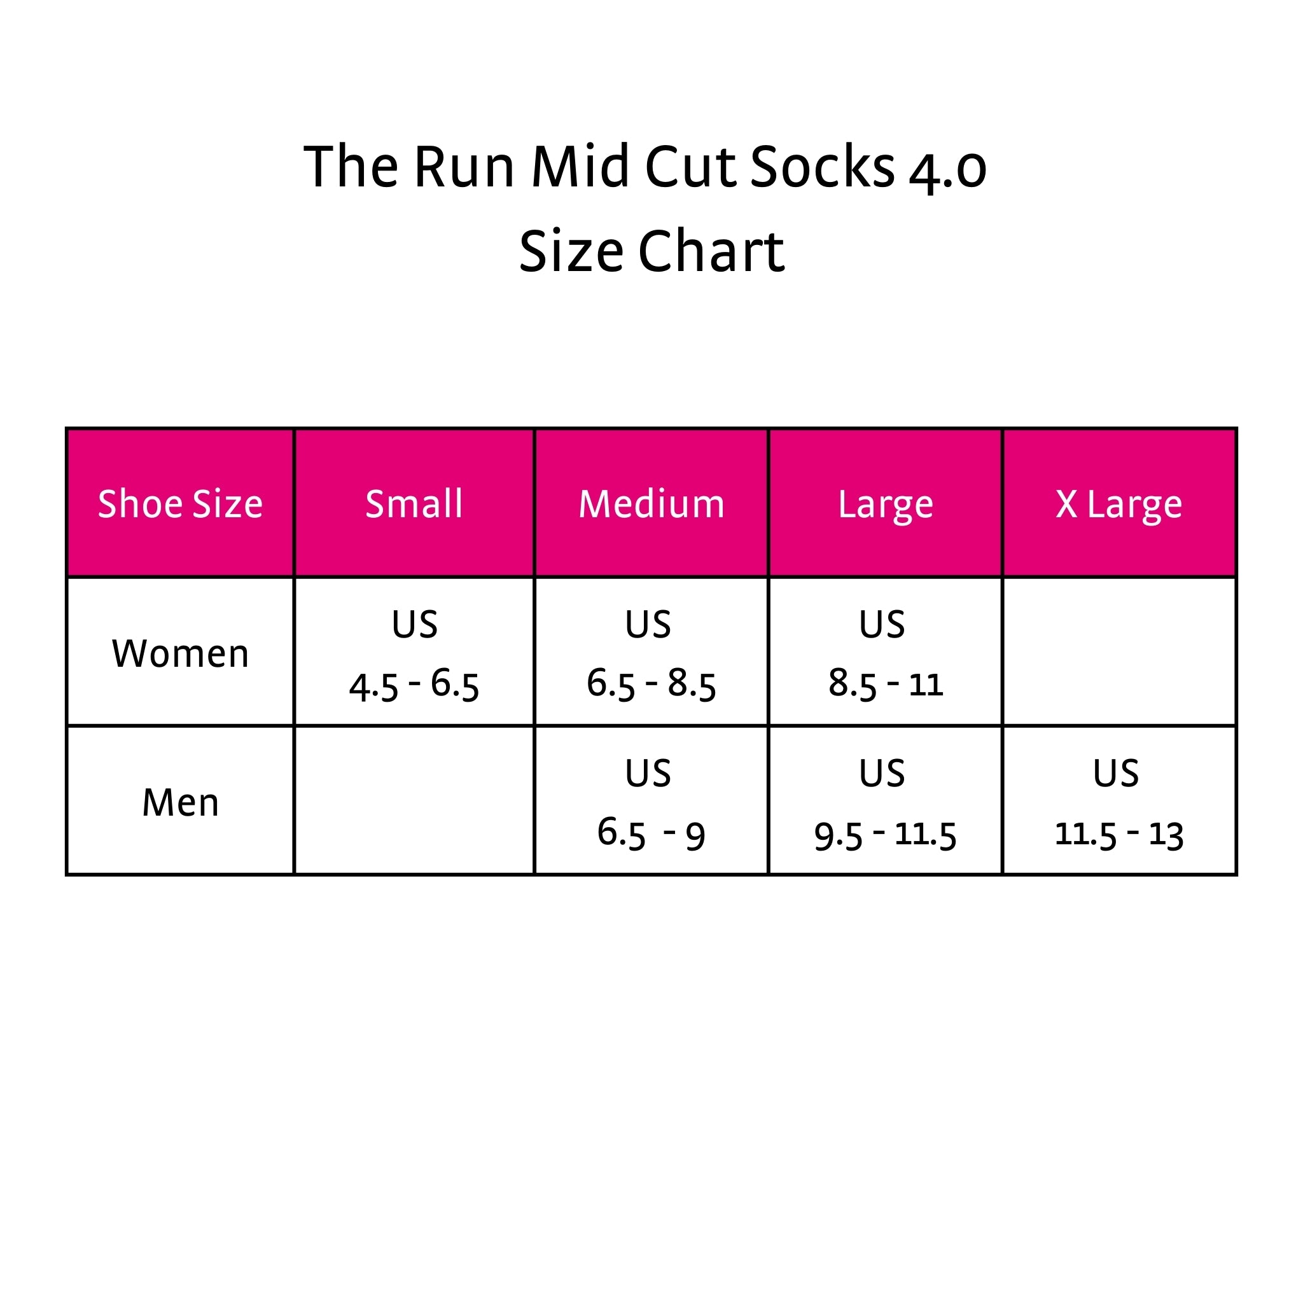
Task: Click the empty Men Small cell
Action: click(414, 801)
